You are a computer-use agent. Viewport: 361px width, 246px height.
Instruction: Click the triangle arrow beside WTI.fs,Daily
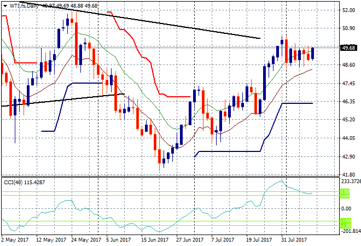click(x=5, y=6)
